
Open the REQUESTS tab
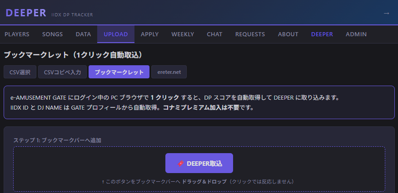[x=250, y=34]
